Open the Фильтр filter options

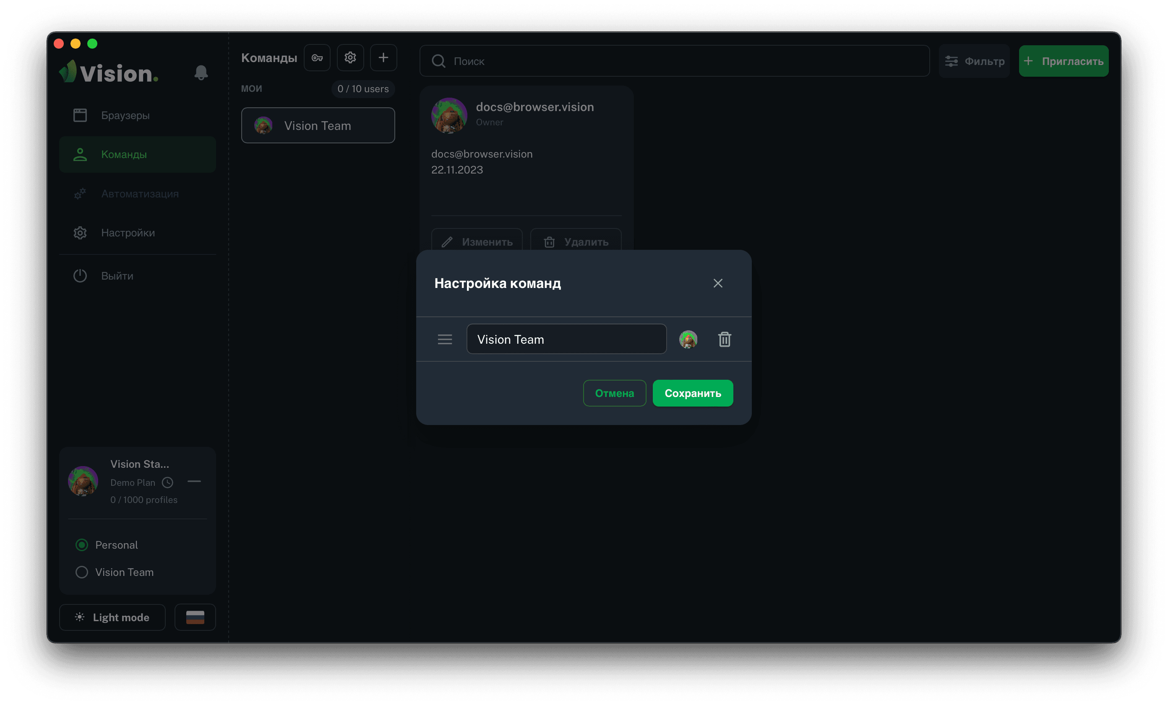pyautogui.click(x=975, y=61)
